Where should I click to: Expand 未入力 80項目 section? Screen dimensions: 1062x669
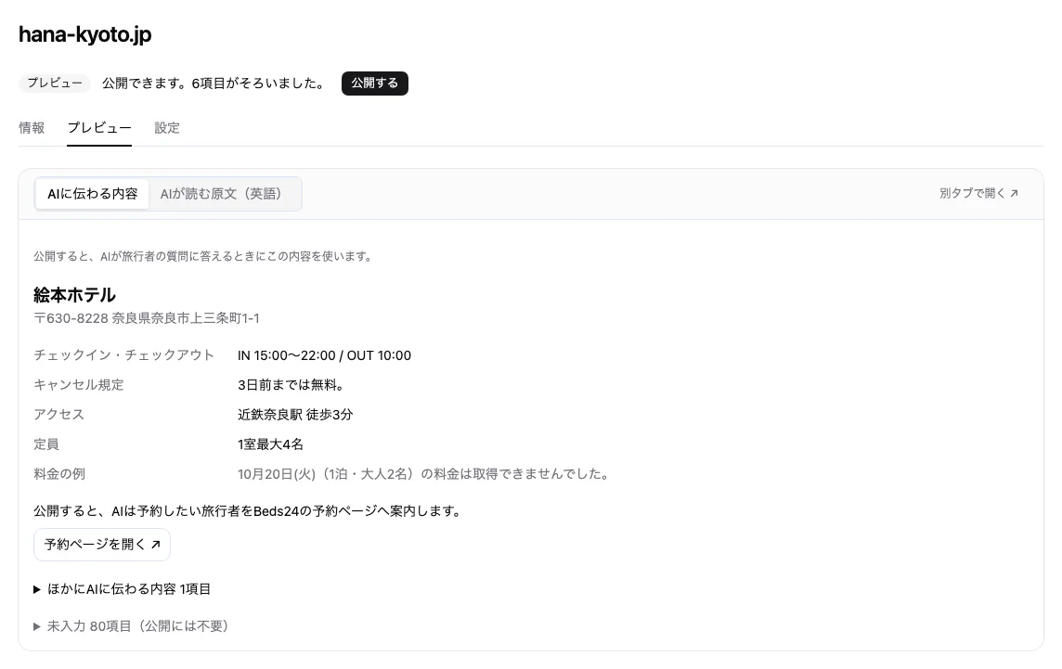131,626
